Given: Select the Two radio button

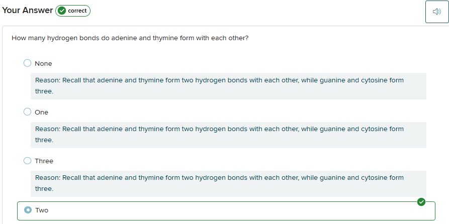Looking at the screenshot, I should 28,210.
